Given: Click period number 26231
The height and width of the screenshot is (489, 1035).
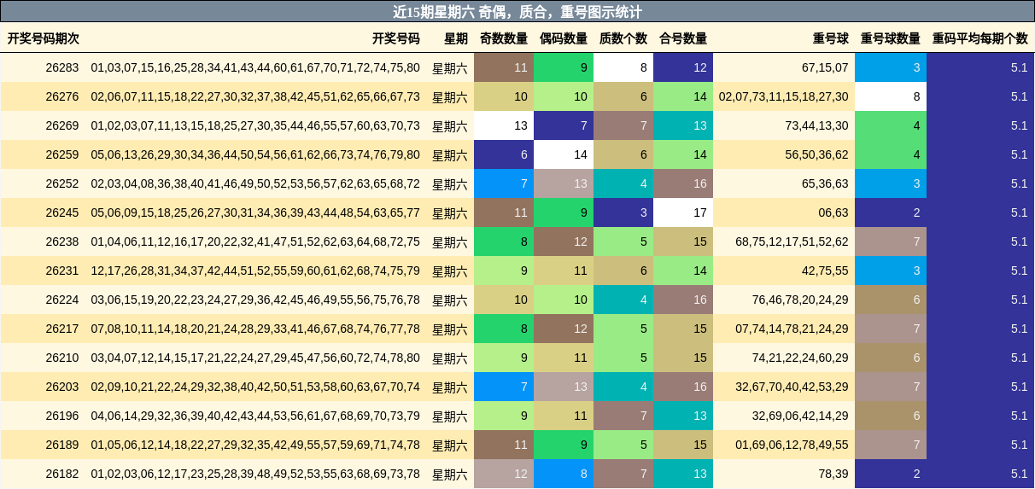Looking at the screenshot, I should 62,271.
